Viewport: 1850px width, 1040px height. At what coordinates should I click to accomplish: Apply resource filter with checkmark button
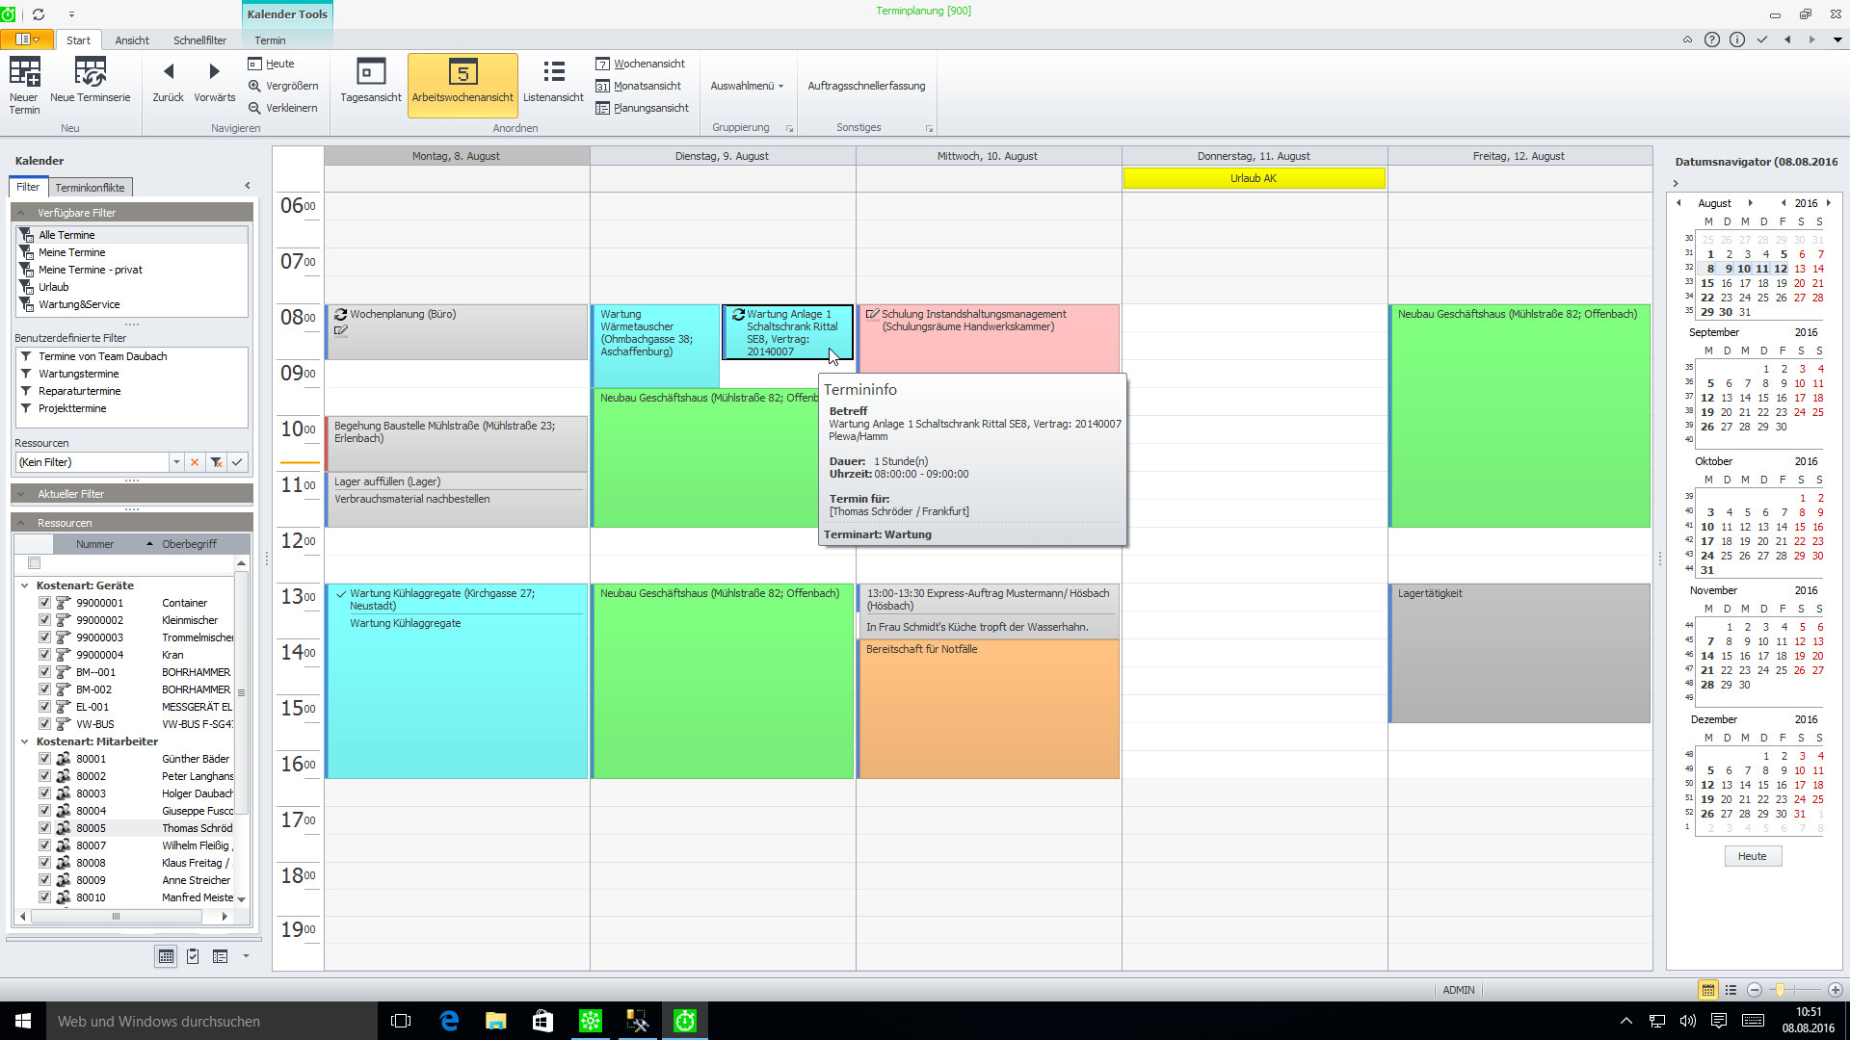(237, 462)
